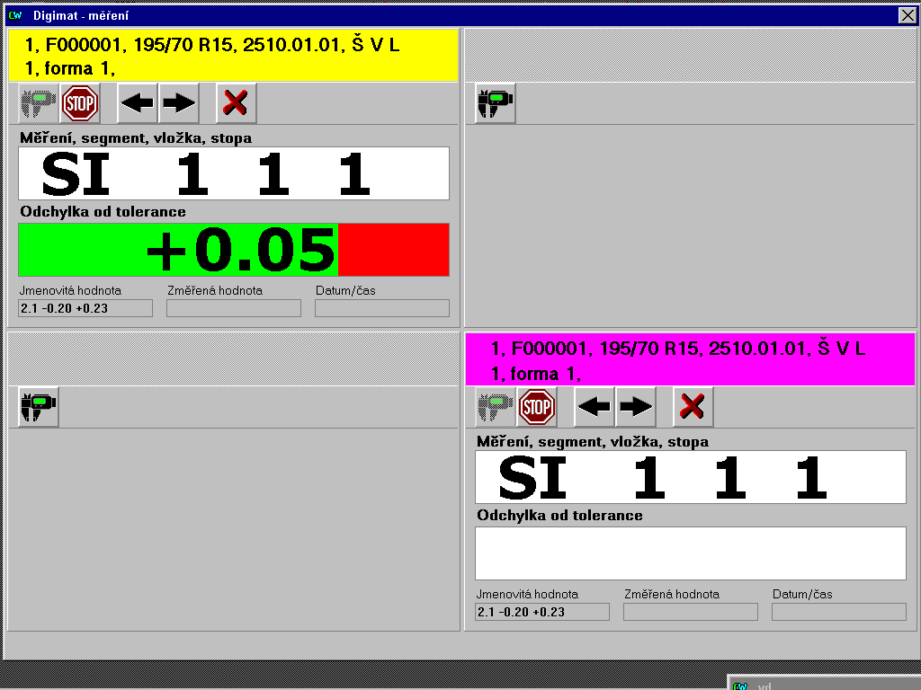Click the caliper icon in the yellow panel
This screenshot has height=690, width=921.
[39, 103]
